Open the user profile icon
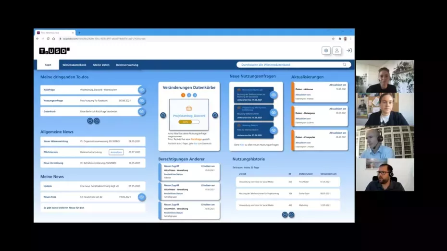Viewport: 447px width, 251px height. coord(337,50)
